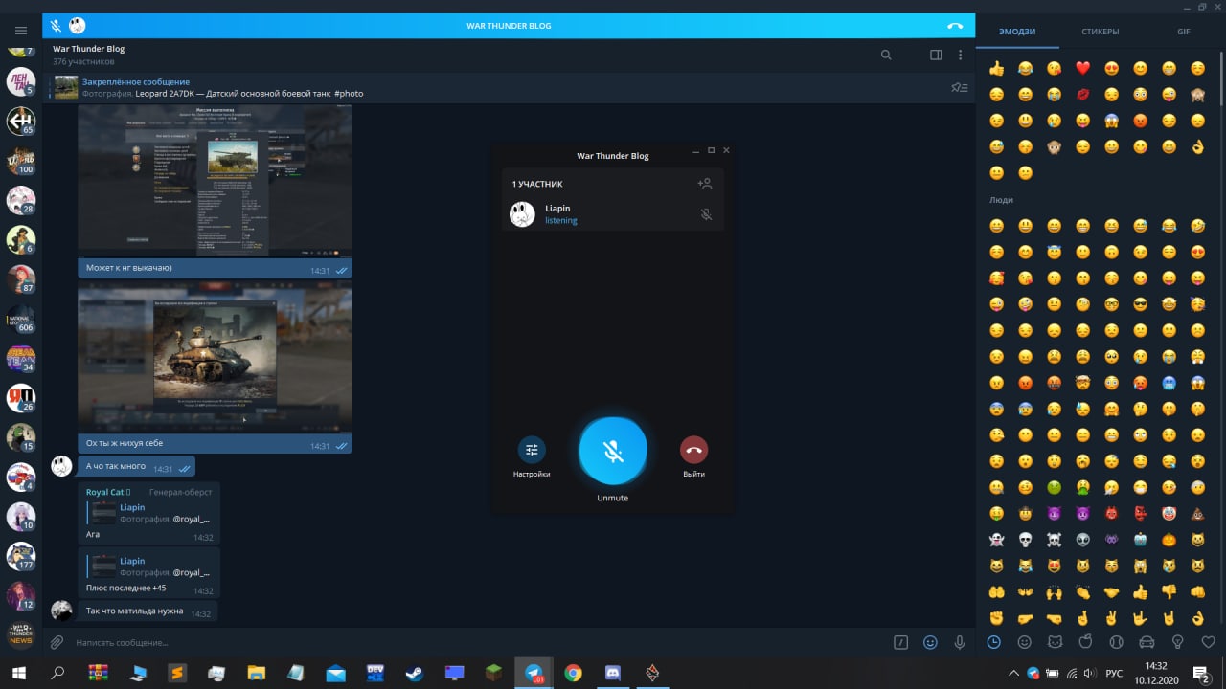Open sidebar chat with 177 unread badge

tap(21, 556)
